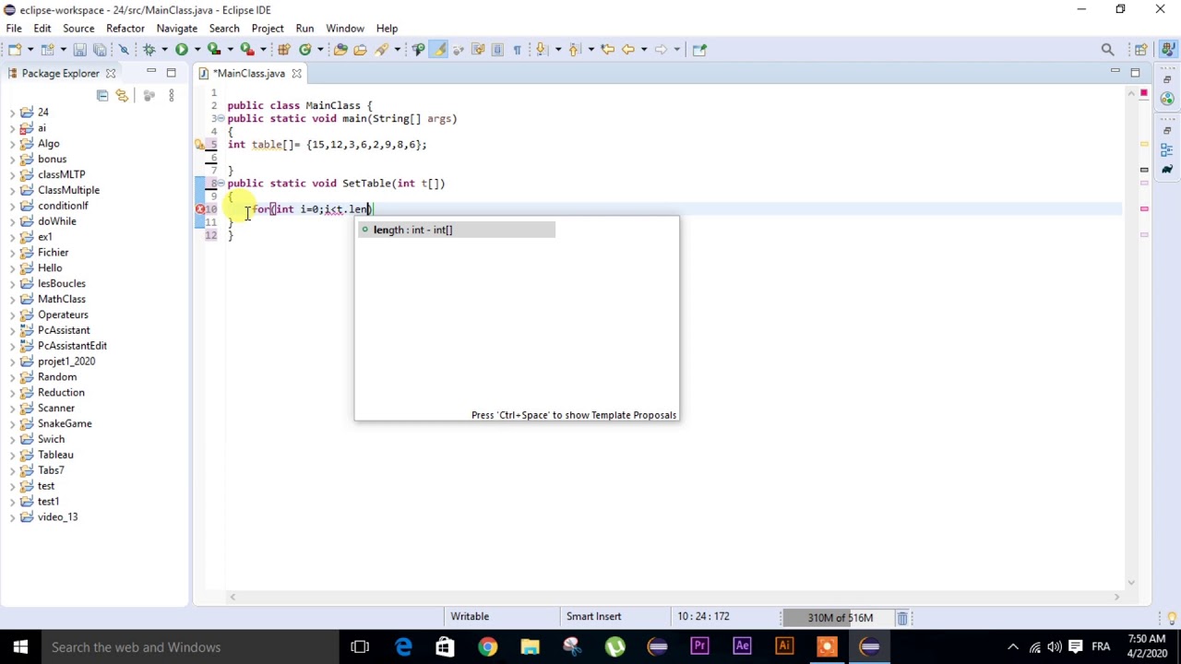Start debugging with the bug icon
This screenshot has height=664, width=1181.
tap(149, 50)
